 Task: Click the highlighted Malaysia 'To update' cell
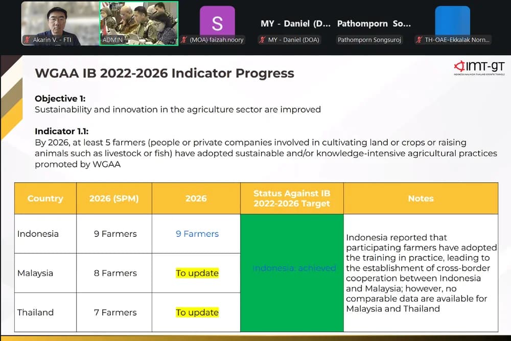pyautogui.click(x=197, y=273)
